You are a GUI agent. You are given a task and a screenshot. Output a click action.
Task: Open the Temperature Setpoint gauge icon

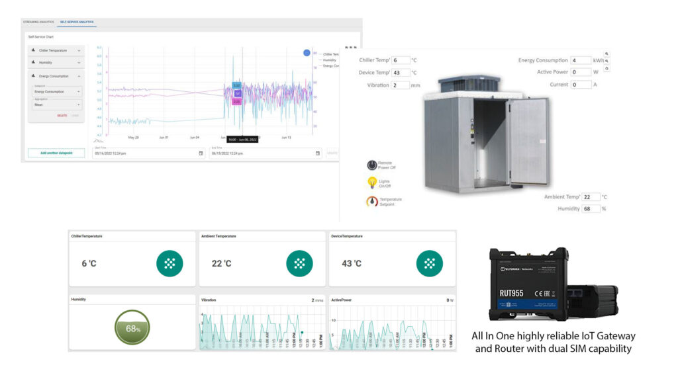(x=371, y=201)
